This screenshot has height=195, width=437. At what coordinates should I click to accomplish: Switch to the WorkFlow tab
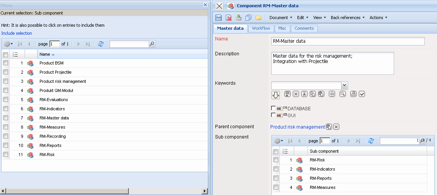click(x=261, y=28)
